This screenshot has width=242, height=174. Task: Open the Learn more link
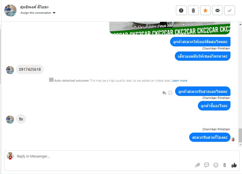pos(180,81)
